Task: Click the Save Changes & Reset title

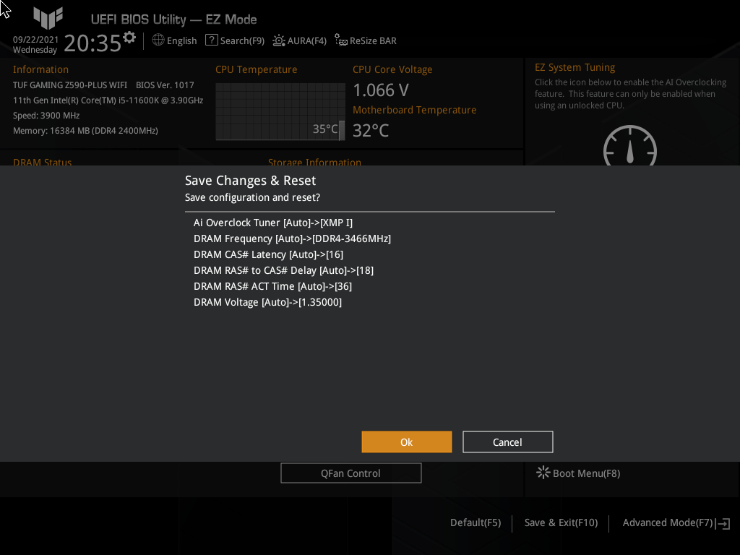Action: pos(250,181)
